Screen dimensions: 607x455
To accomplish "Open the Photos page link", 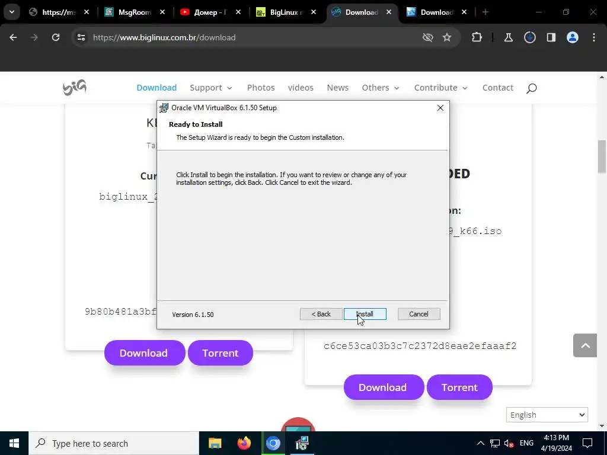I will pyautogui.click(x=261, y=88).
